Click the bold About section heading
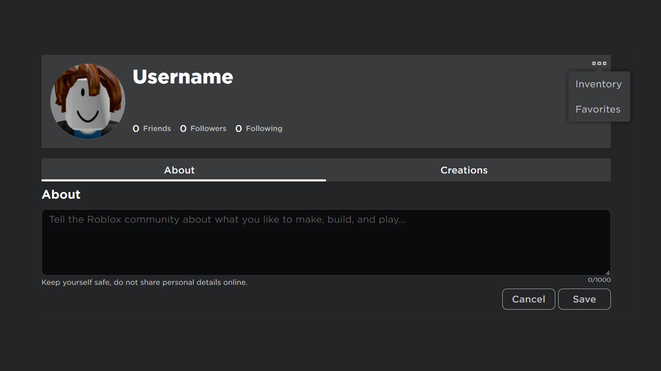Viewport: 661px width, 371px height. pos(61,194)
